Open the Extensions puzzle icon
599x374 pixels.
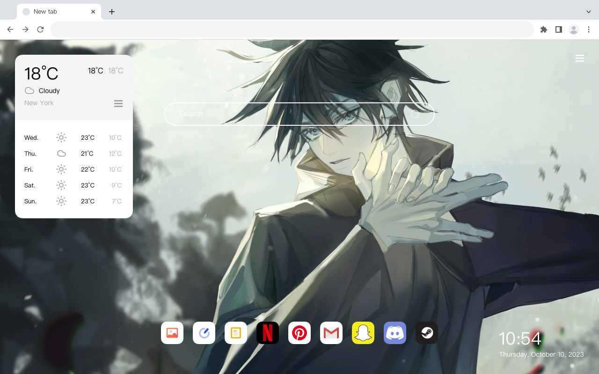click(543, 29)
